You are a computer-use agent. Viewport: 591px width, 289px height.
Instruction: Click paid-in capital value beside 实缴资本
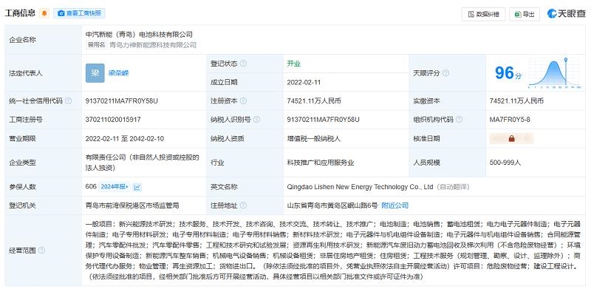tap(516, 101)
